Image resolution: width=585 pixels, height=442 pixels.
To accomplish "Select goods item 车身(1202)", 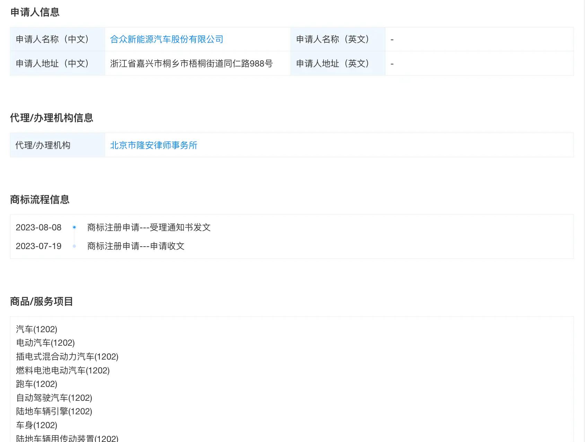I will coord(37,425).
